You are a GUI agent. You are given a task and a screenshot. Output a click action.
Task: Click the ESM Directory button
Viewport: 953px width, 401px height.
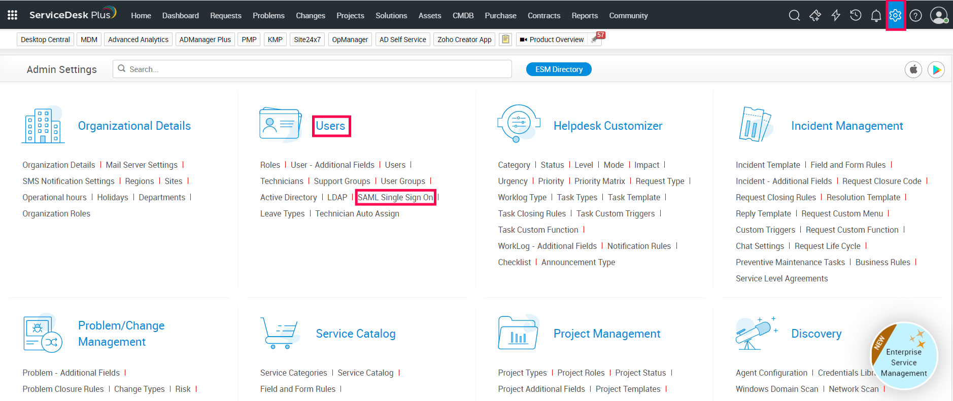coord(559,69)
